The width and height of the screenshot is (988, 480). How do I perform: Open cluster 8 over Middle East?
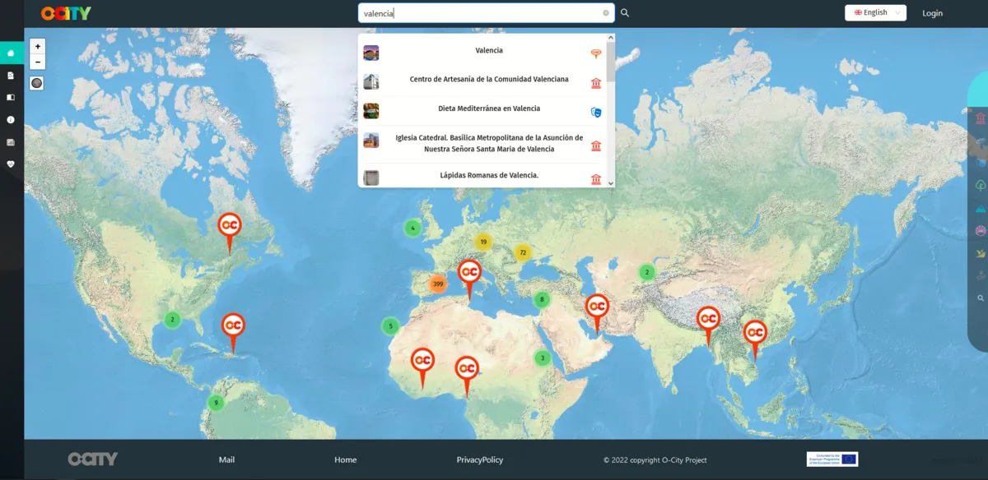542,300
